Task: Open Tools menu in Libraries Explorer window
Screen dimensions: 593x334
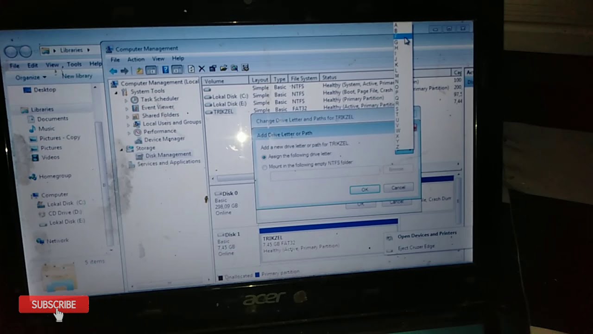Action: [x=74, y=64]
